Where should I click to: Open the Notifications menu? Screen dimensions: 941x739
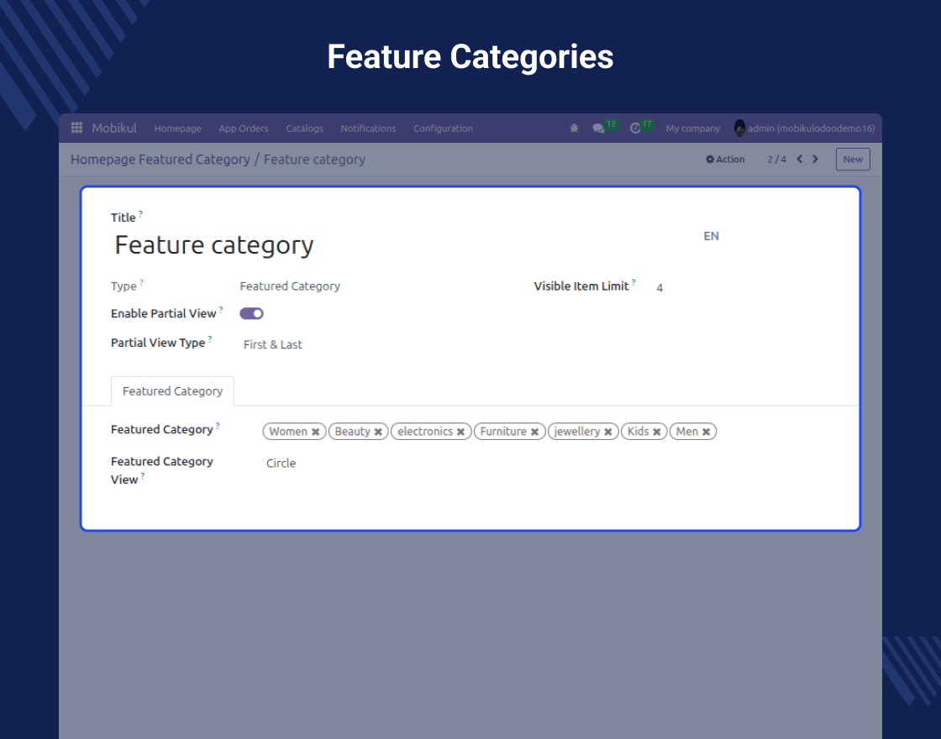pos(368,128)
